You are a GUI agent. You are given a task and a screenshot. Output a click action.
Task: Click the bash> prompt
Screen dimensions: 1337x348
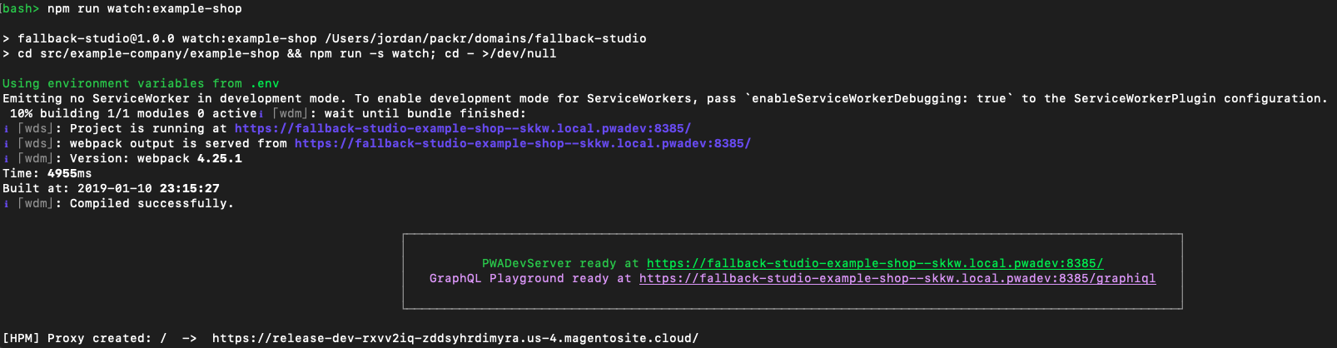coord(20,9)
